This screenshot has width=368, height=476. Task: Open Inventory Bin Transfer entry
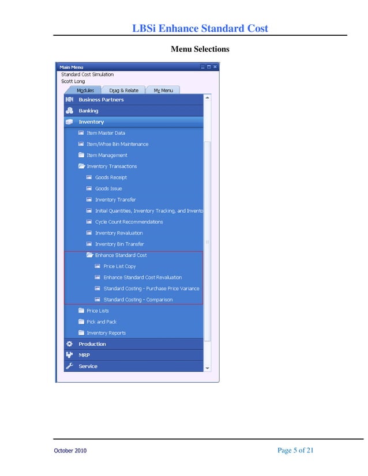[x=119, y=244]
